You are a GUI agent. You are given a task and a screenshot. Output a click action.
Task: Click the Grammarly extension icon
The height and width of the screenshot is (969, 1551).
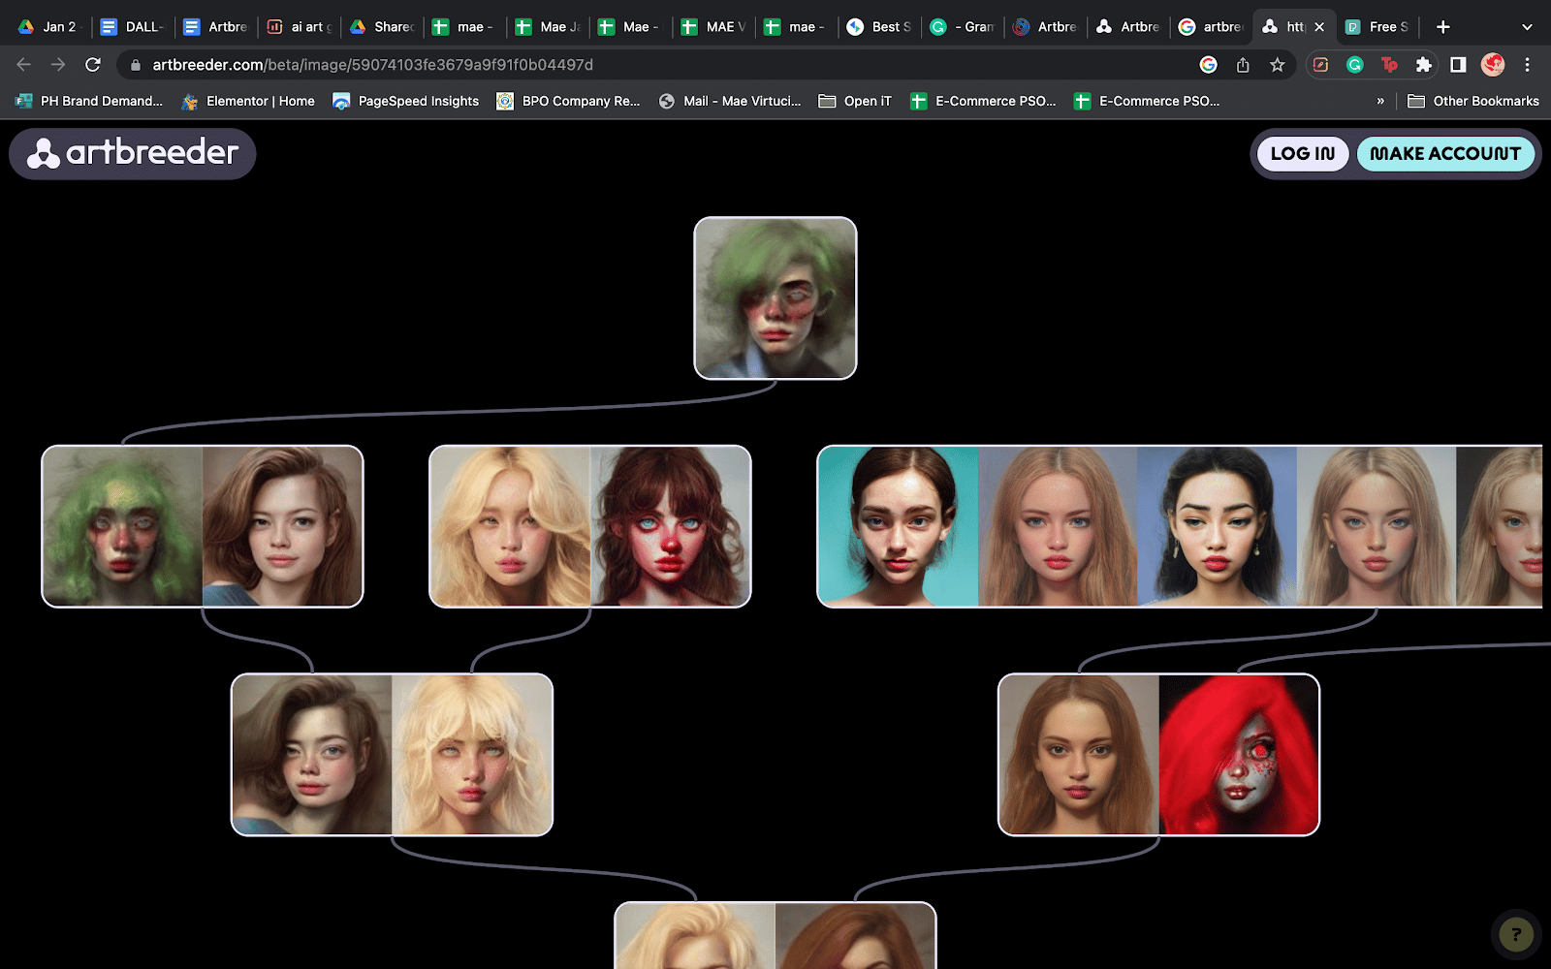click(1355, 65)
